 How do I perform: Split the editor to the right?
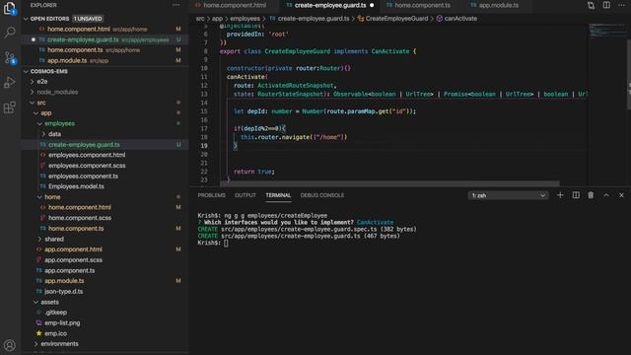click(x=606, y=5)
